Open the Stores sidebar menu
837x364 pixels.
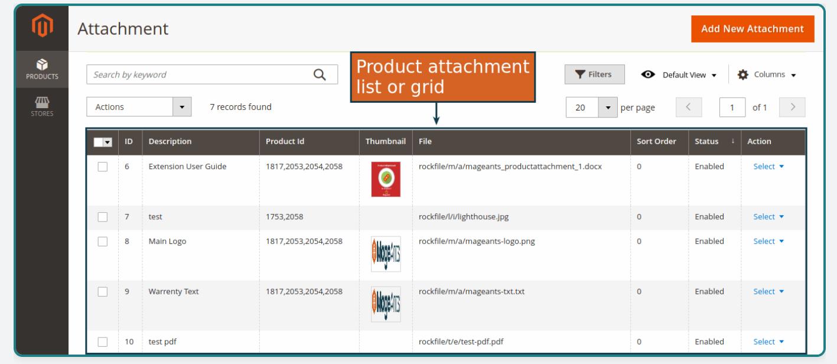[x=41, y=107]
